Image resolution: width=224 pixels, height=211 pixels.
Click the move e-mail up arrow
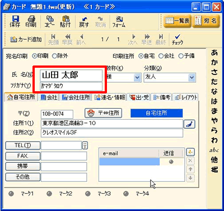[x=190, y=169]
